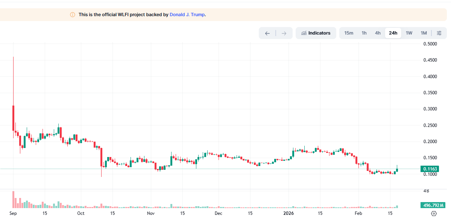Click the info icon in the WLFI banner

73,15
